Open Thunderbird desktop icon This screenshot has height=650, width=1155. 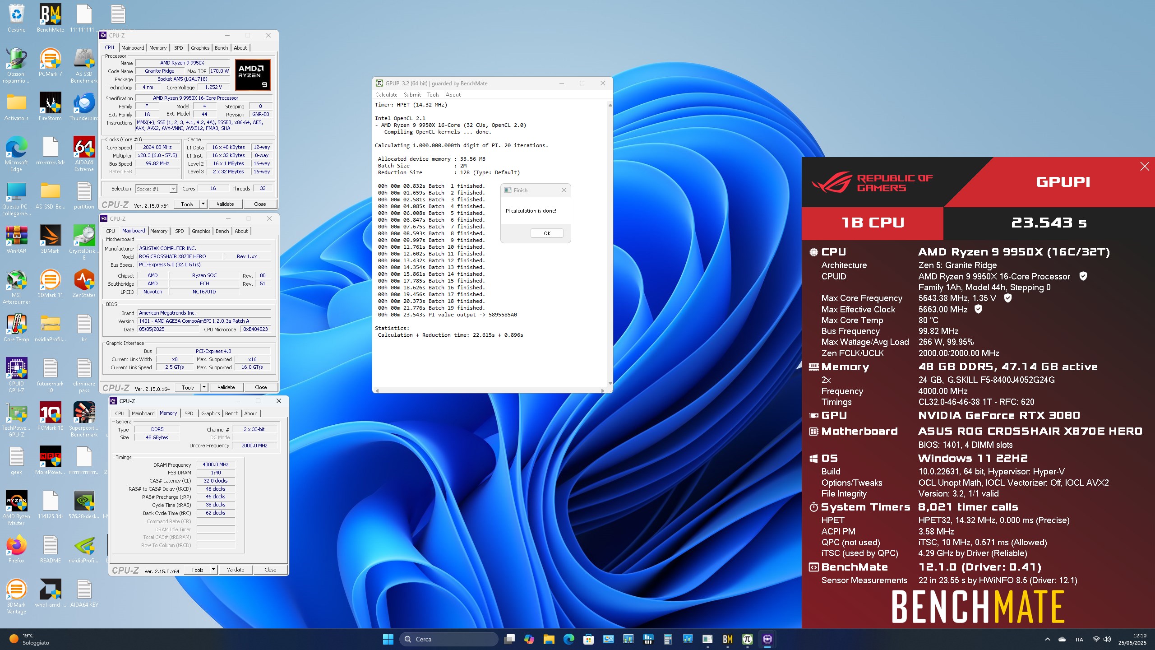(84, 107)
